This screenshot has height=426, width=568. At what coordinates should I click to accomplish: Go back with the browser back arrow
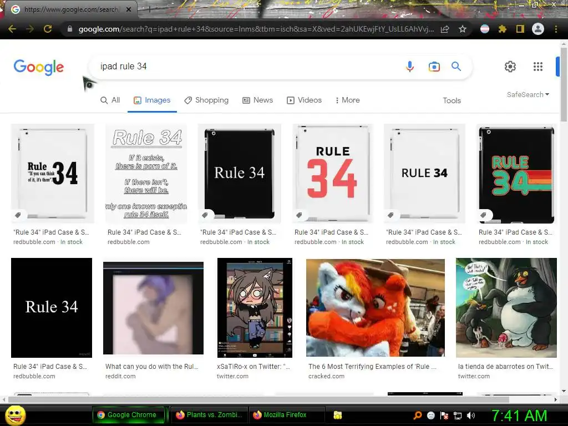coord(12,29)
